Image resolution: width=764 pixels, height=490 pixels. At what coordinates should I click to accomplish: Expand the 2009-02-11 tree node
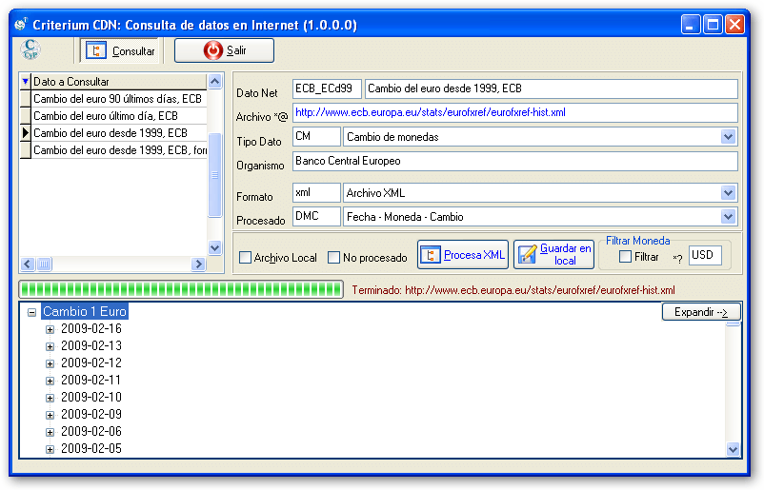(x=50, y=381)
